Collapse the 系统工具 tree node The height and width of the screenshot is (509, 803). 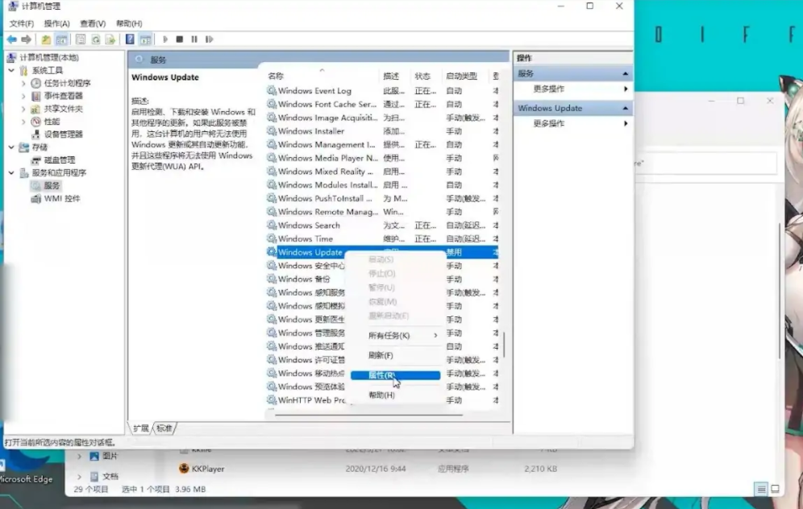(x=11, y=70)
